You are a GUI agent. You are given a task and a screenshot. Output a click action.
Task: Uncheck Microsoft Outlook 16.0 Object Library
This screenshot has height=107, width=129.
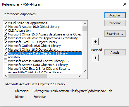coord(6,46)
